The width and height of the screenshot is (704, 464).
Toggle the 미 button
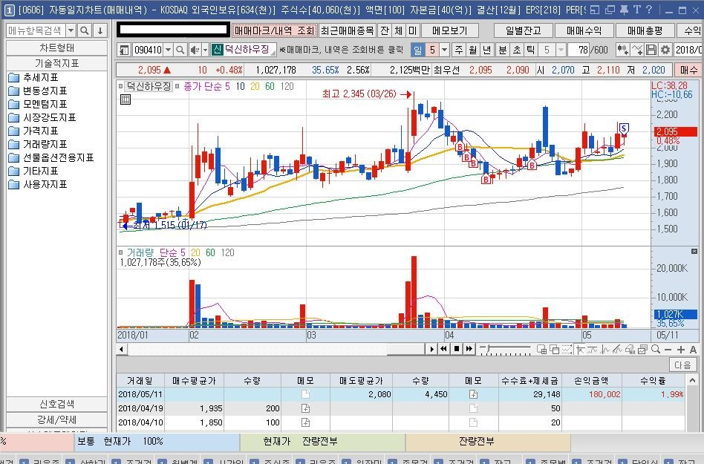(x=412, y=30)
